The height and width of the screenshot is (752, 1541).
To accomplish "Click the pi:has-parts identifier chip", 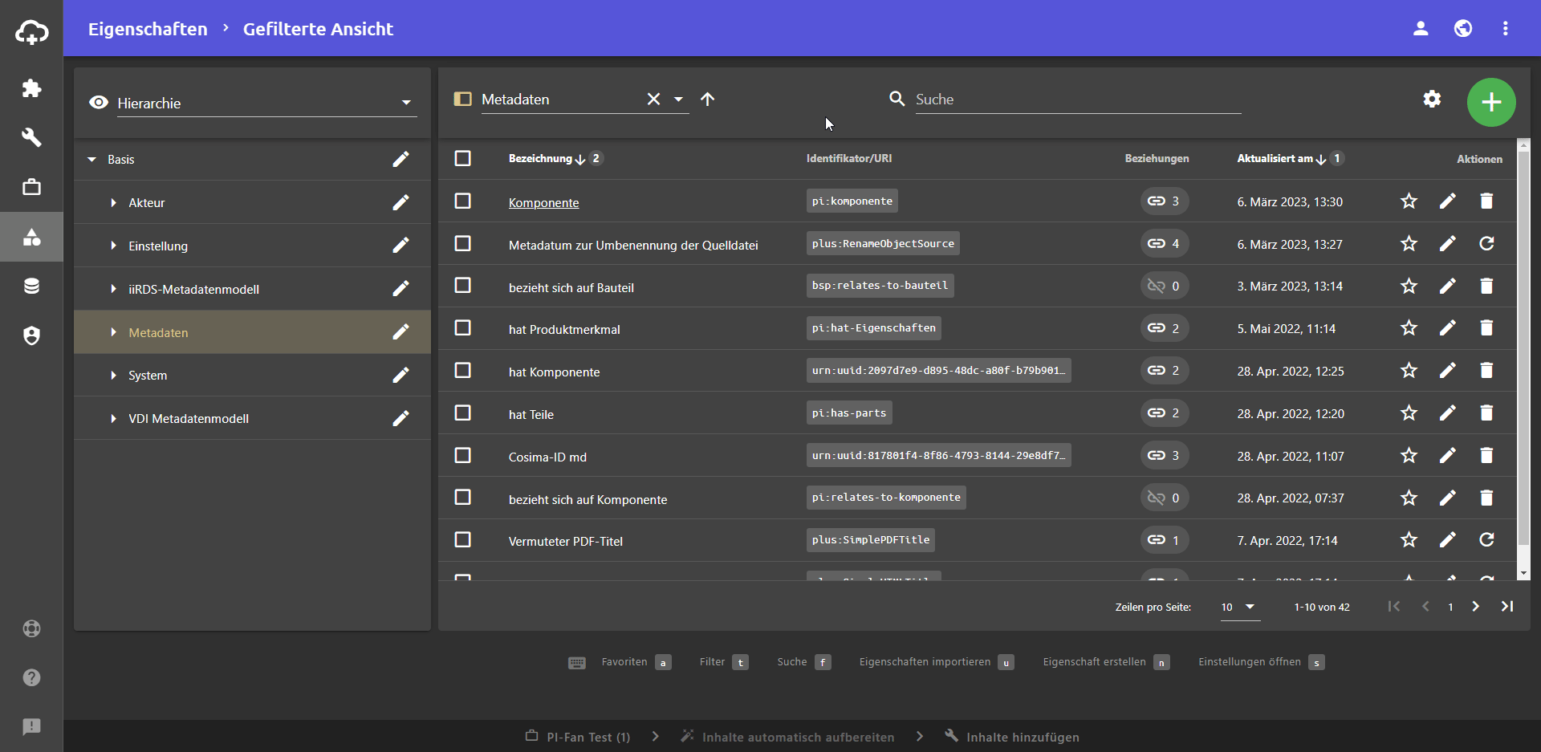I will click(849, 413).
